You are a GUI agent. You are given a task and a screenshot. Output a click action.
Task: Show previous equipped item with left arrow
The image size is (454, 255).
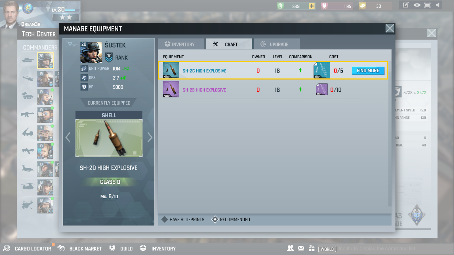pos(68,137)
